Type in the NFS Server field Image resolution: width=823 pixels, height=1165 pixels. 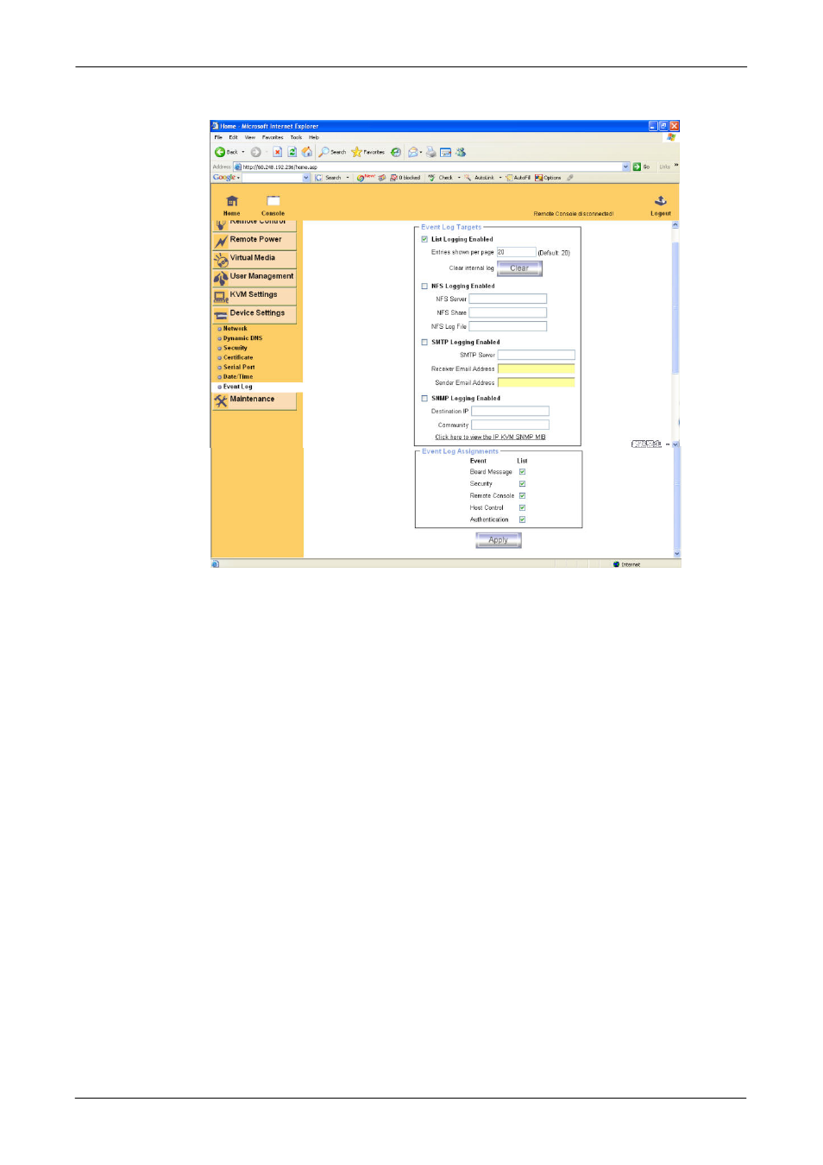click(508, 299)
